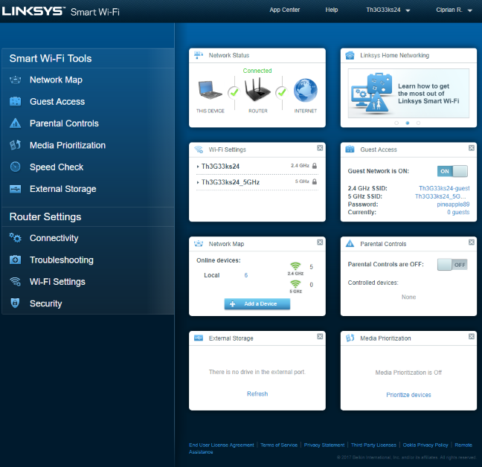The width and height of the screenshot is (482, 467).
Task: Click the Guest Access widget header icon
Action: click(350, 149)
